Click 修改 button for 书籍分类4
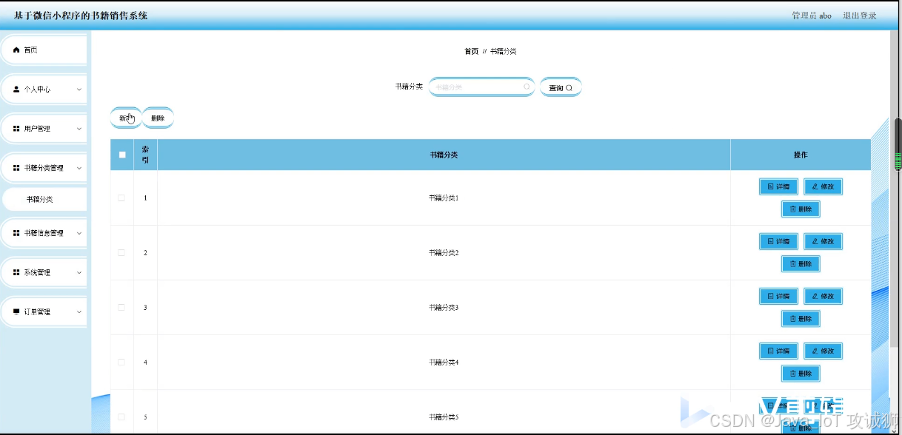The width and height of the screenshot is (902, 435). point(823,351)
